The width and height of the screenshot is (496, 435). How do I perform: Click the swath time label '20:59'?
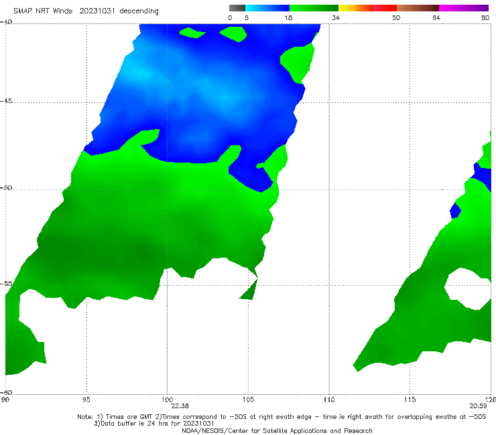tap(478, 406)
